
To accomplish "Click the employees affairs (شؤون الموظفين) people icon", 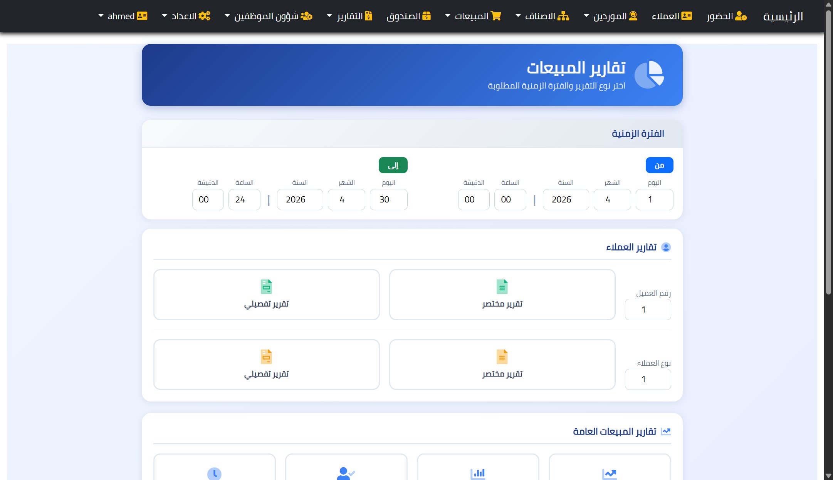I will 307,16.
